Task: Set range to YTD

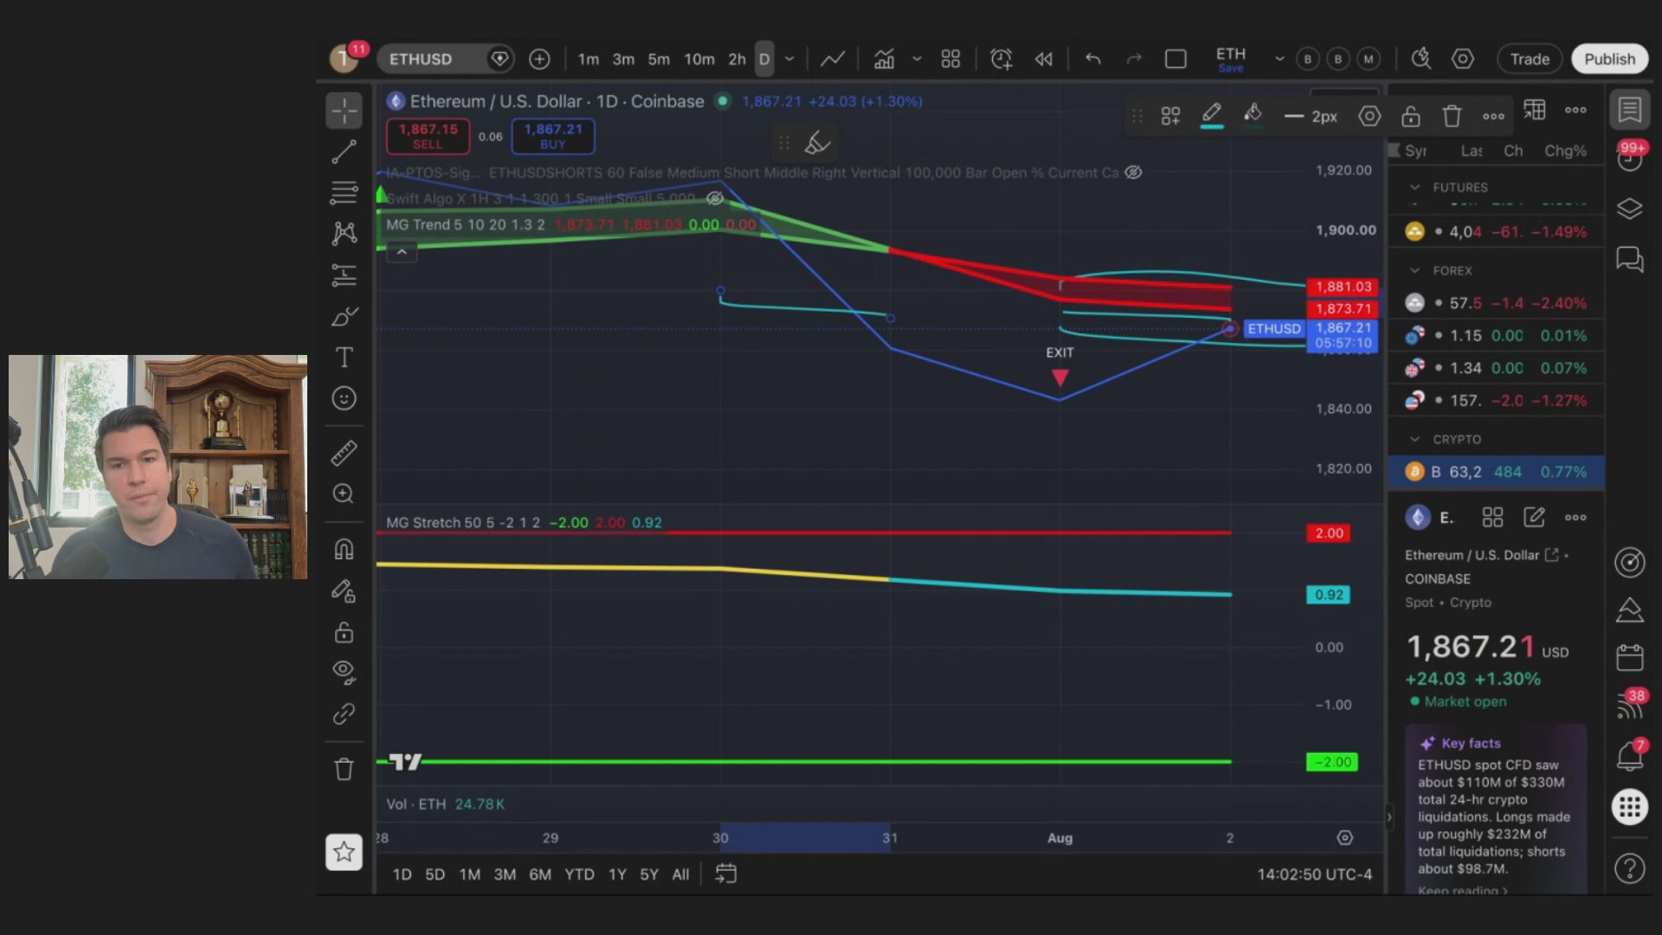Action: click(579, 874)
